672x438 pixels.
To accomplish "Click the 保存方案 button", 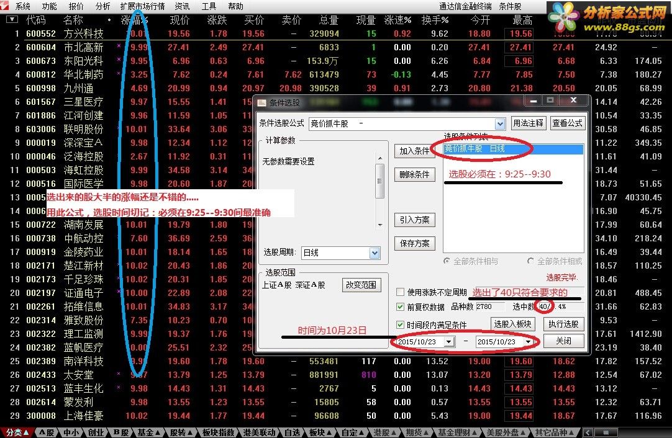I will coord(414,243).
